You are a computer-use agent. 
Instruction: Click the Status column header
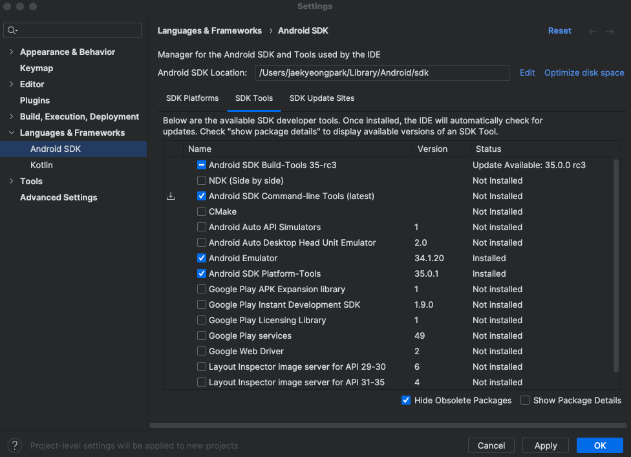coord(541,149)
